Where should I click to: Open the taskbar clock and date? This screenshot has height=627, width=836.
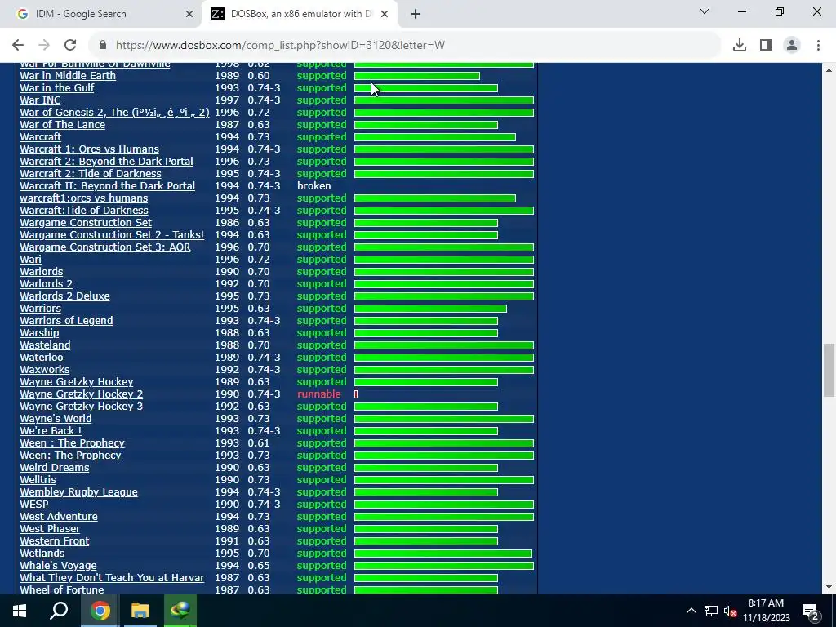[766, 611]
